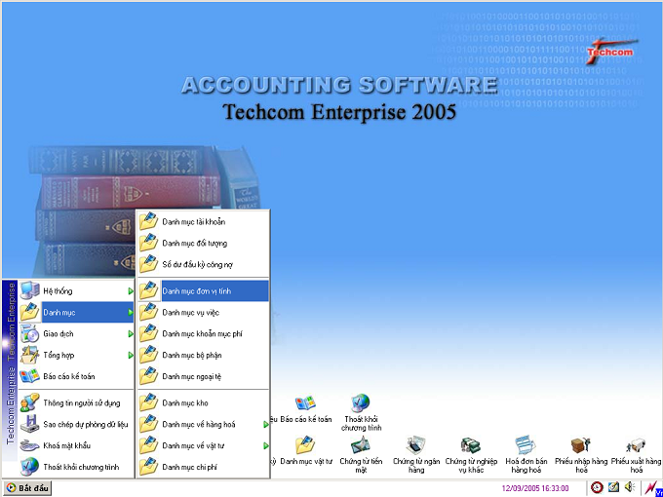Image resolution: width=663 pixels, height=497 pixels.
Task: Select Danh mục ngoại tệ
Action: 204,376
